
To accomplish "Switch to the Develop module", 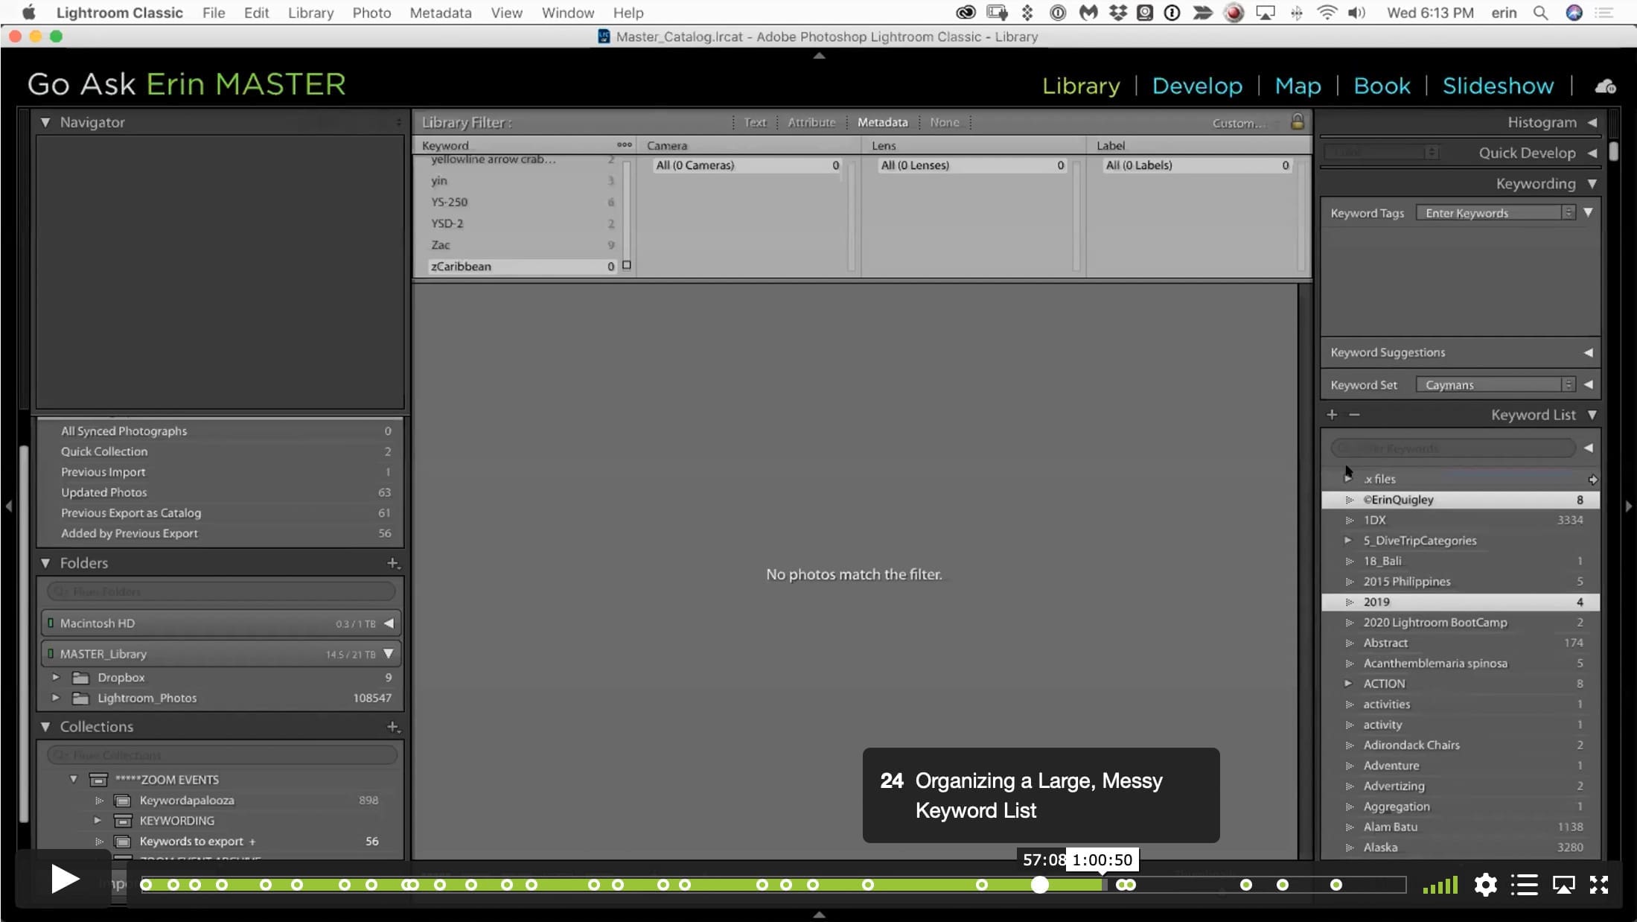I will pos(1197,86).
